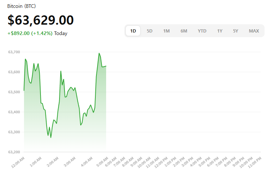
Task: Show MAX price history
Action: click(254, 31)
